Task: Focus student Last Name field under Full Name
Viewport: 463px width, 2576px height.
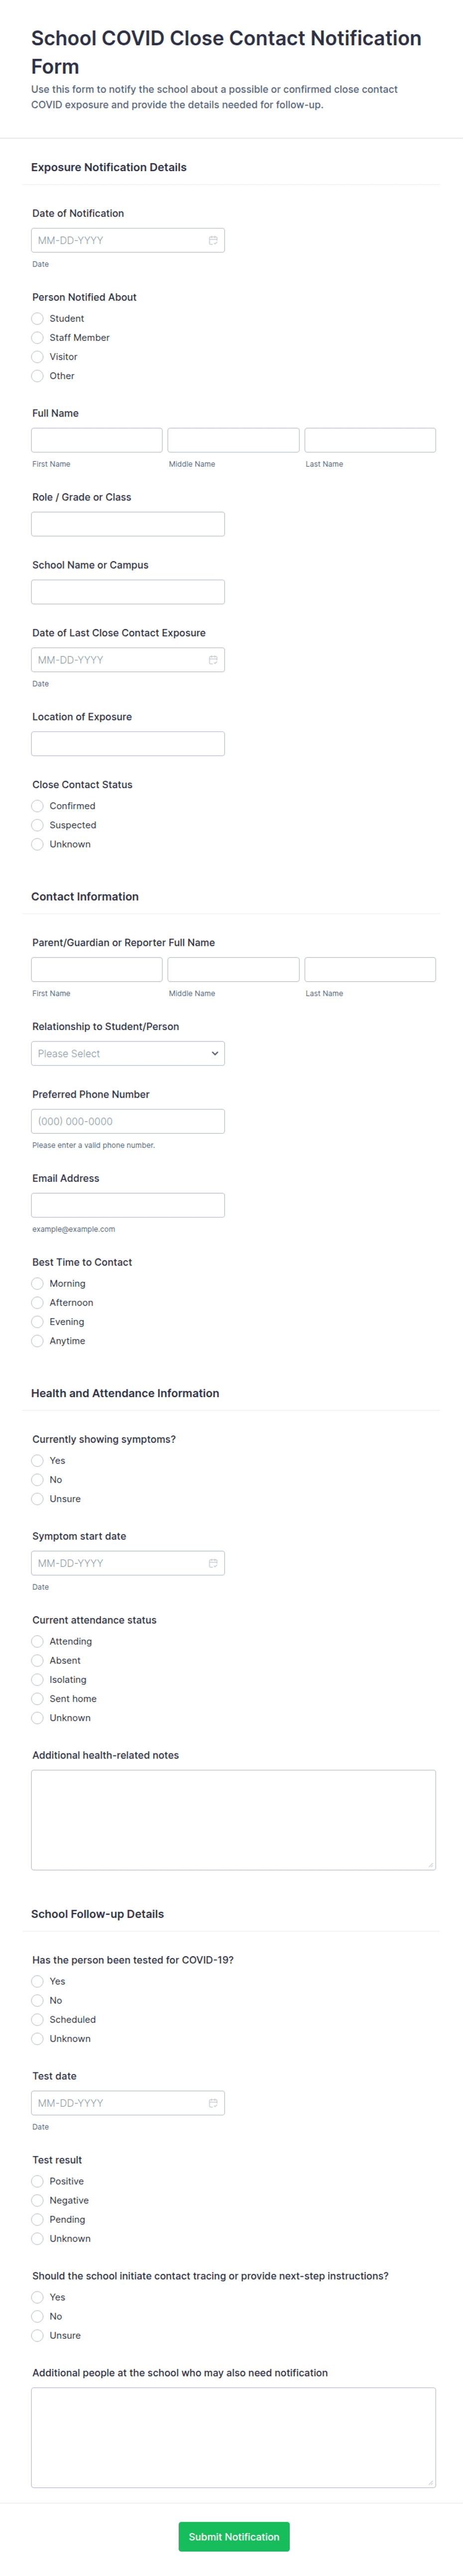Action: click(370, 440)
